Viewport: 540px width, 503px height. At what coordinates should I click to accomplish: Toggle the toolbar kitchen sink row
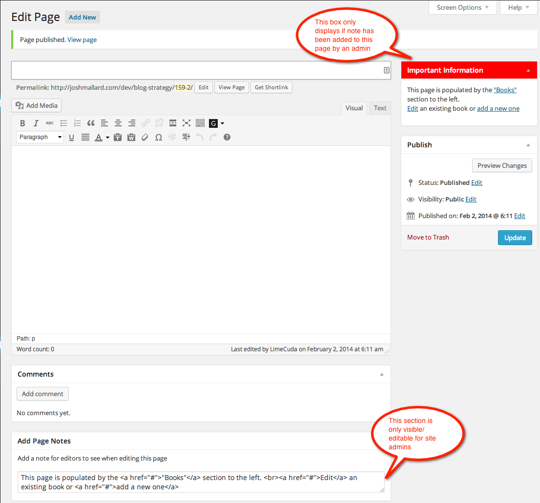pyautogui.click(x=200, y=123)
